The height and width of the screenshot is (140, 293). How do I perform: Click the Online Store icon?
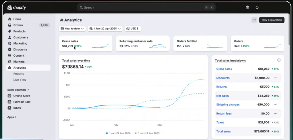tap(9, 96)
